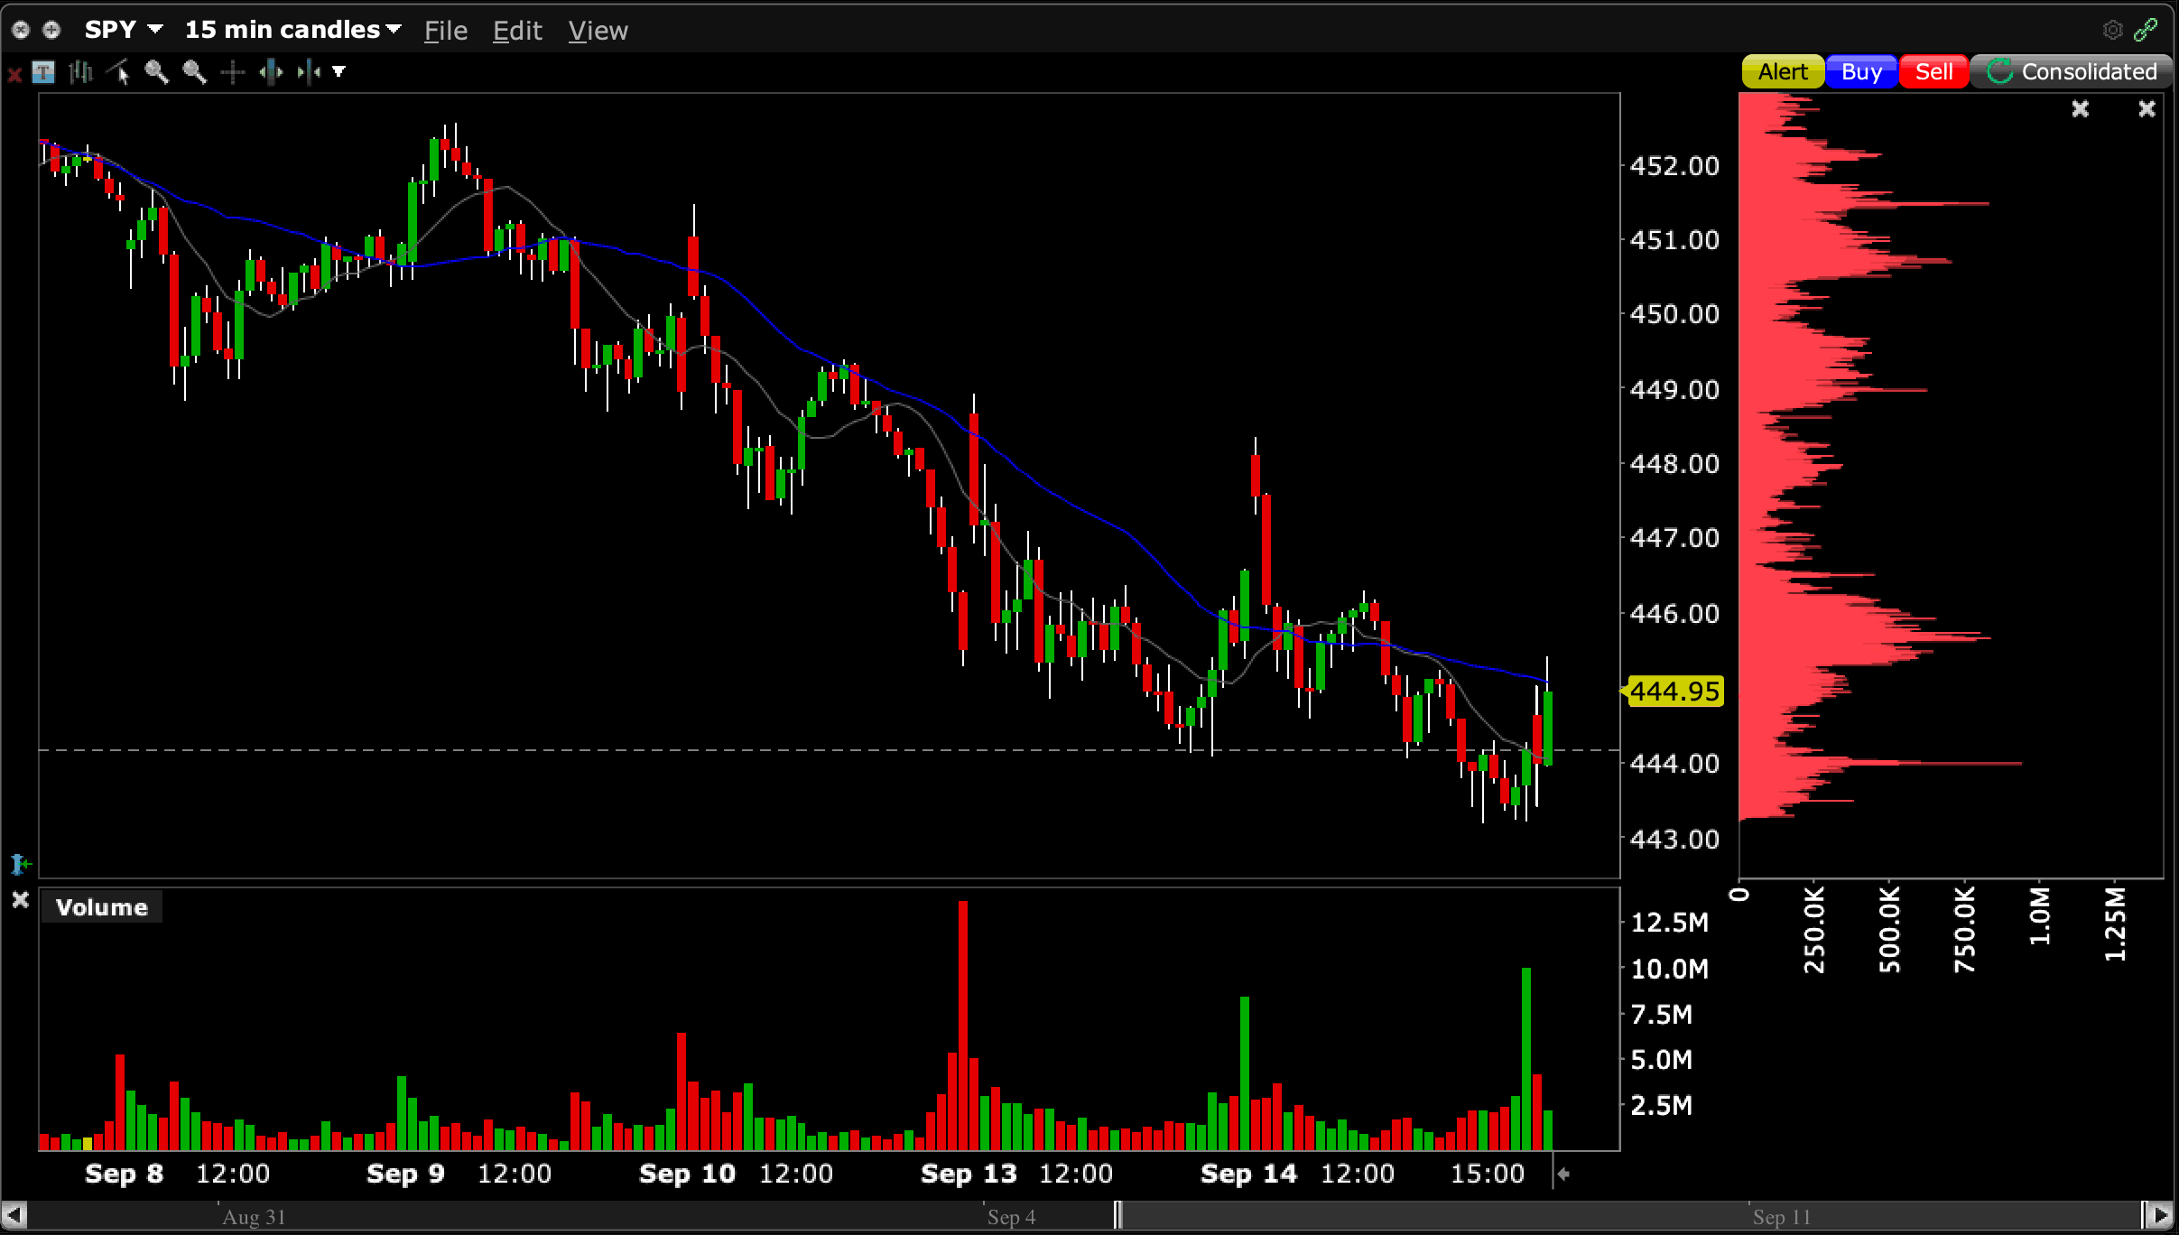
Task: Click the expand bar width icon
Action: pos(271,72)
